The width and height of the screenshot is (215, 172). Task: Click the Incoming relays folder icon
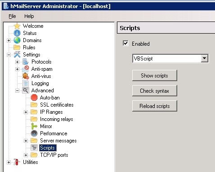point(34,119)
